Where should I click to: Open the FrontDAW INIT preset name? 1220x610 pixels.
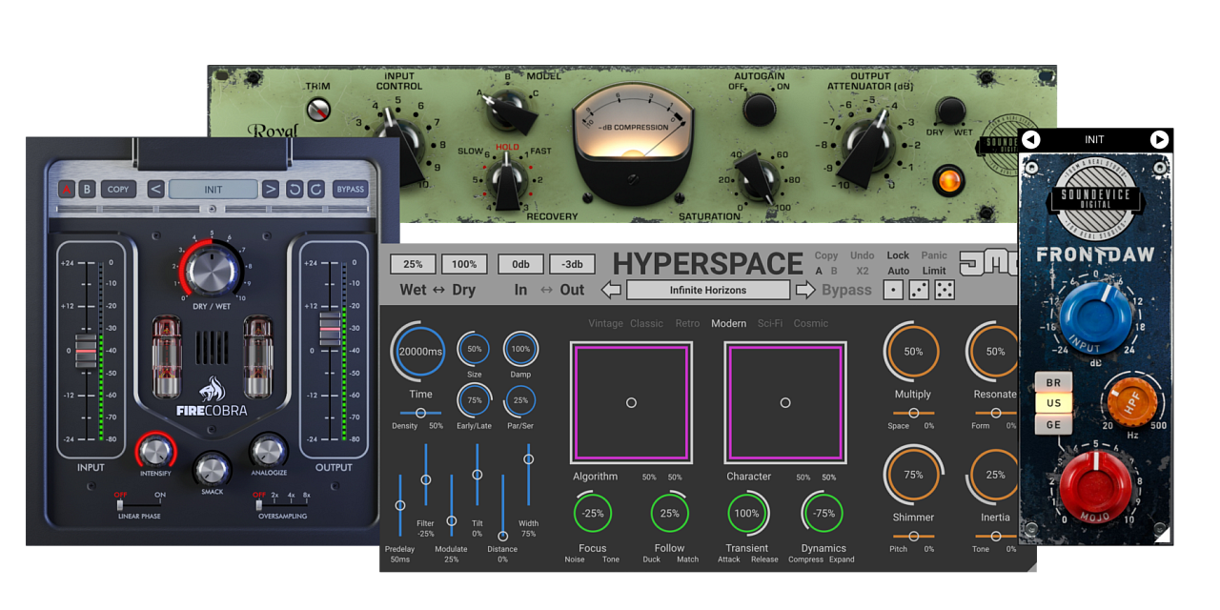click(x=1094, y=139)
